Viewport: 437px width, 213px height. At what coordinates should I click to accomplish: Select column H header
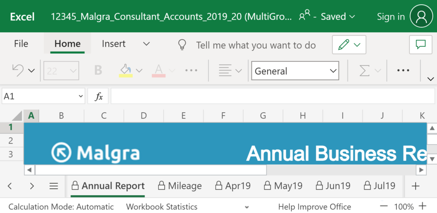click(303, 116)
